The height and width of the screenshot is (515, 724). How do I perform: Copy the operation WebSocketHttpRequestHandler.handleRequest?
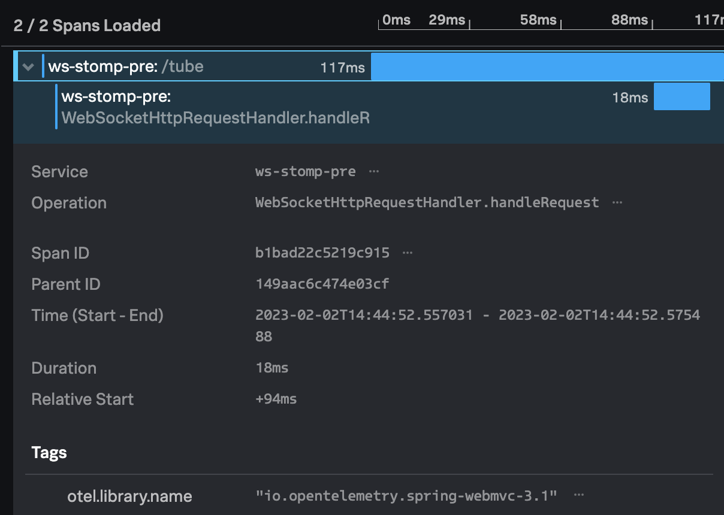click(617, 202)
